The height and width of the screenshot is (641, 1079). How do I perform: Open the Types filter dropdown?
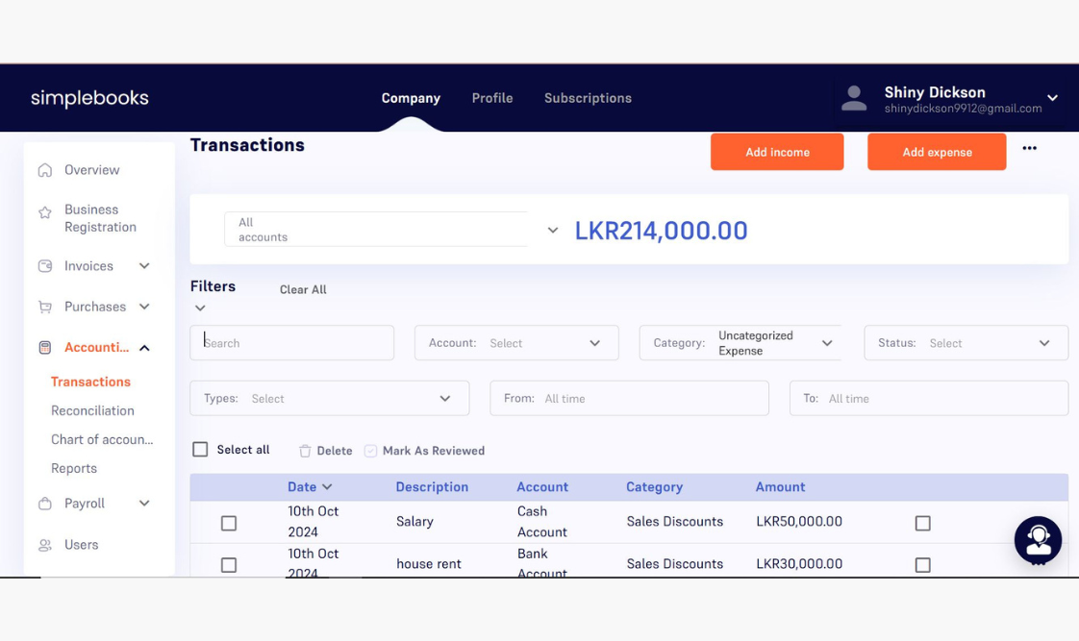point(330,398)
